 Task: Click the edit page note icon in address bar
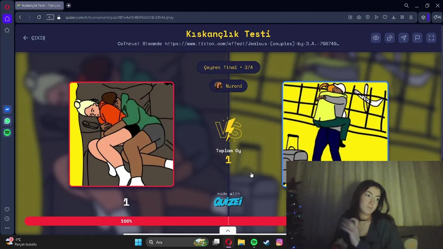coord(350,17)
